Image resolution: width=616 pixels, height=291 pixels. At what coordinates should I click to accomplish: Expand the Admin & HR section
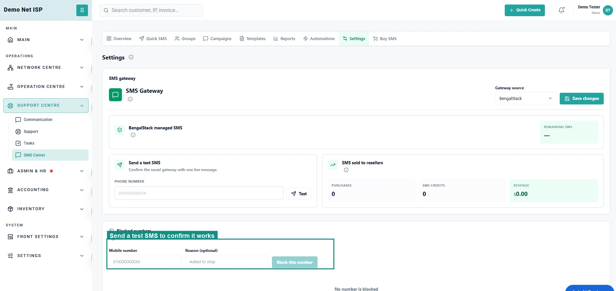coord(46,171)
